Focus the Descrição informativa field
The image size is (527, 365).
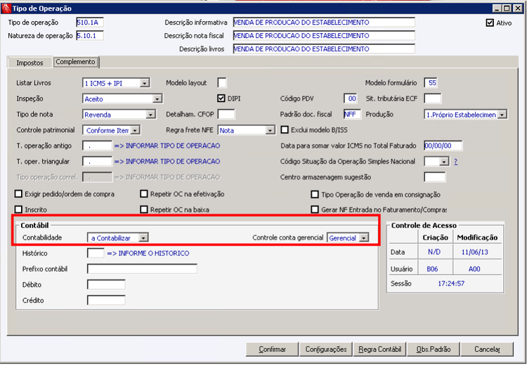pos(324,23)
